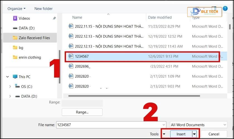The image size is (234, 139).
Task: Click the Word icon of file 1234567
Action: point(71,56)
